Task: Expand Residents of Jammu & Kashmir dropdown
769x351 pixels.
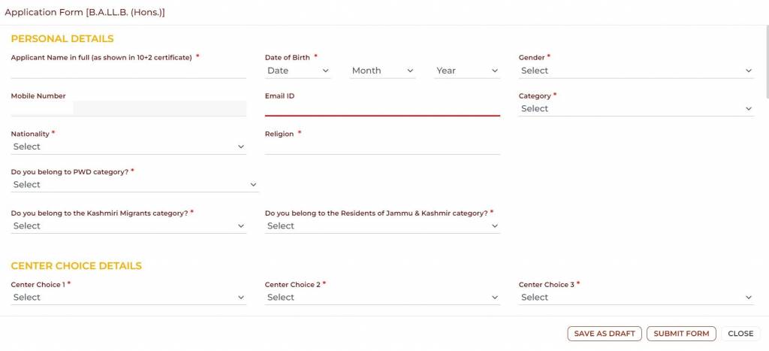Action: pos(382,226)
